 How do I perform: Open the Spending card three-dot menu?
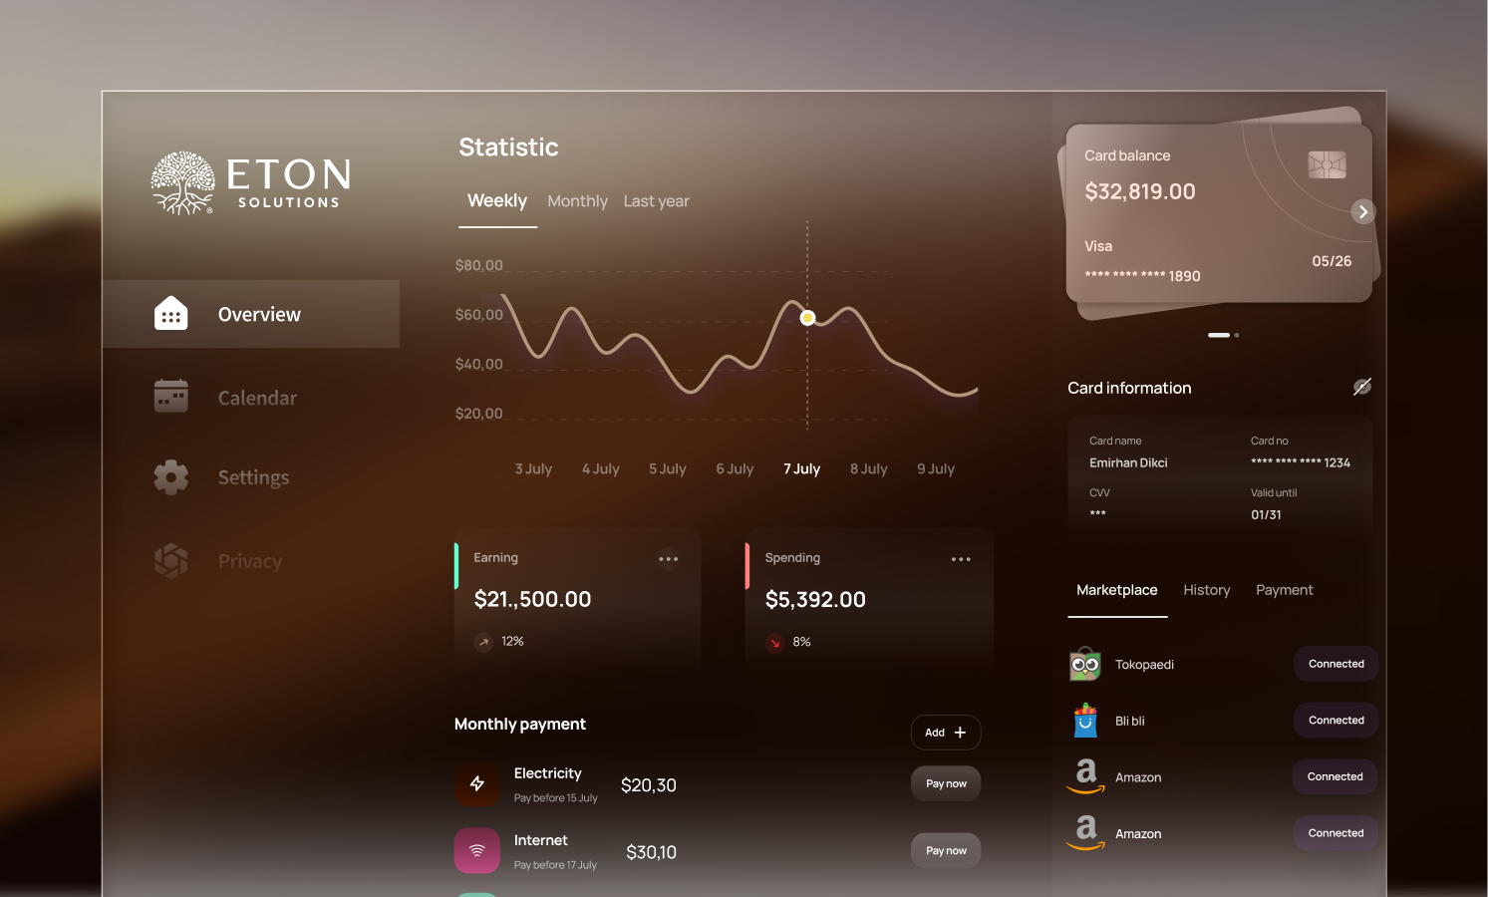click(x=961, y=559)
